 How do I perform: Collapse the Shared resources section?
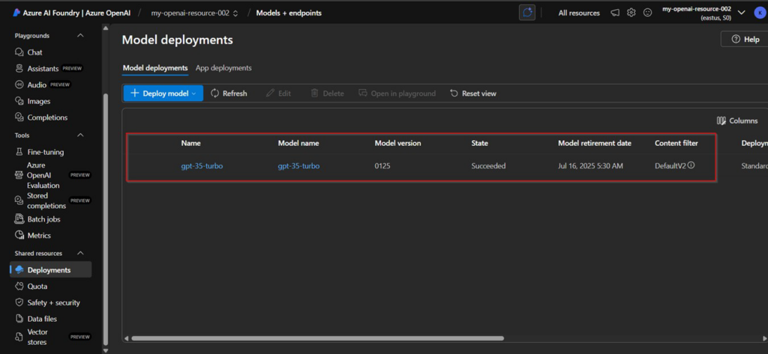[81, 253]
